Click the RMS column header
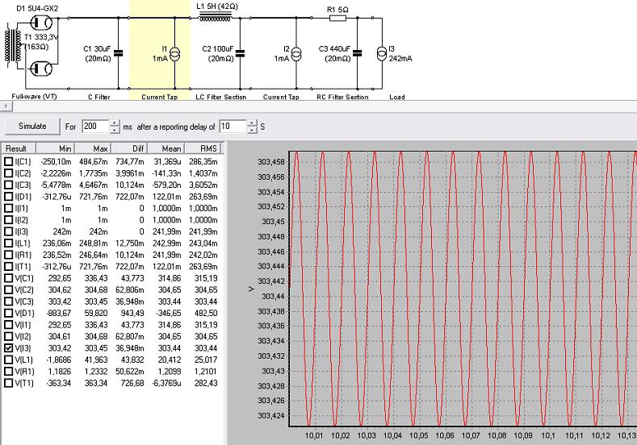The width and height of the screenshot is (637, 445). tap(197, 148)
